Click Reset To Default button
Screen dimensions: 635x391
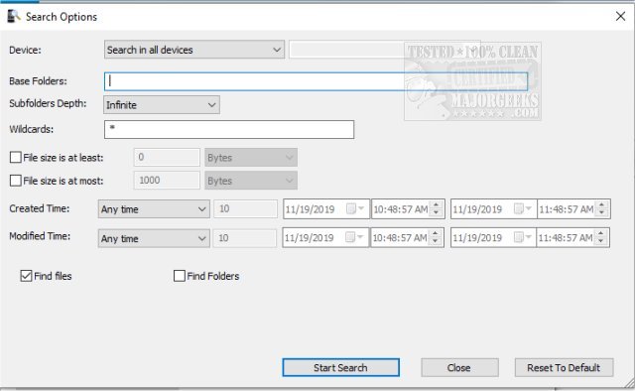point(564,367)
